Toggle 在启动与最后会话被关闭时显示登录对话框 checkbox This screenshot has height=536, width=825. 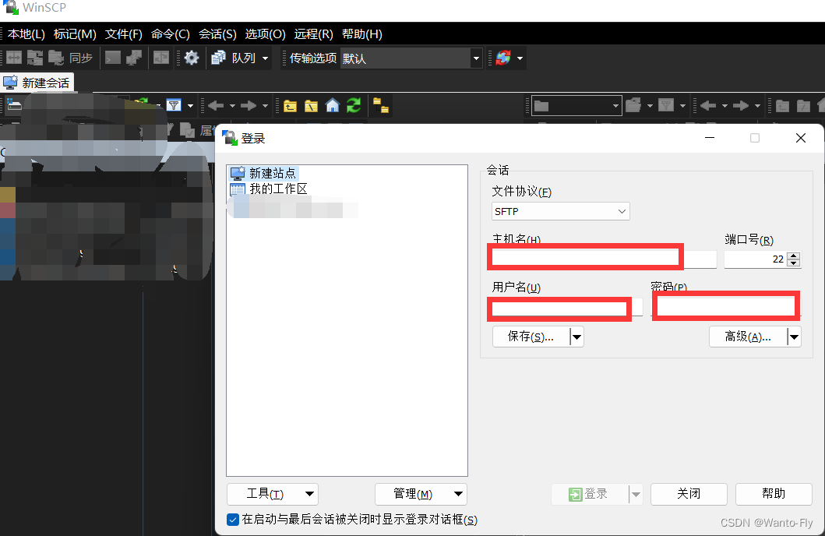point(233,520)
